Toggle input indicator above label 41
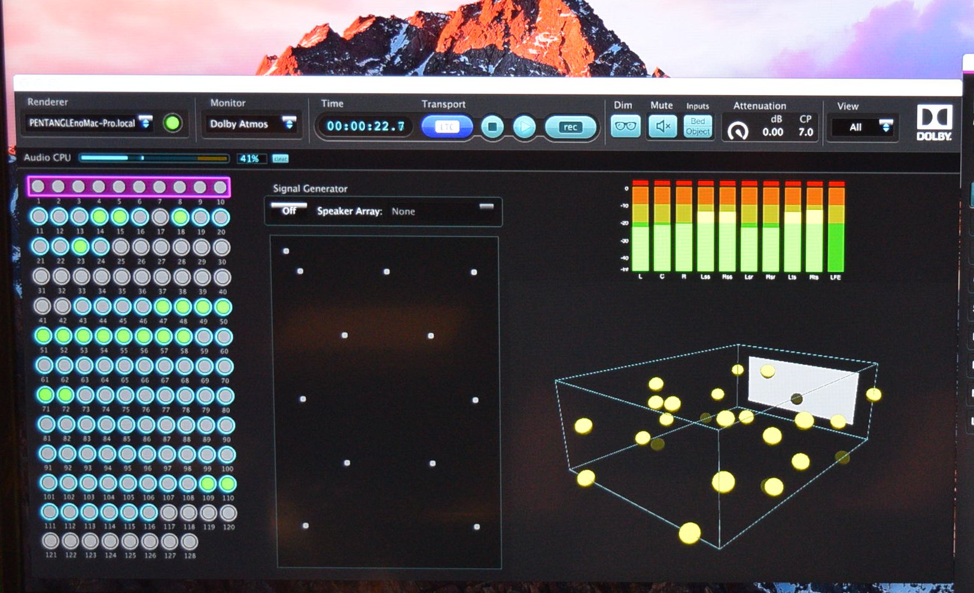This screenshot has height=593, width=974. click(42, 306)
